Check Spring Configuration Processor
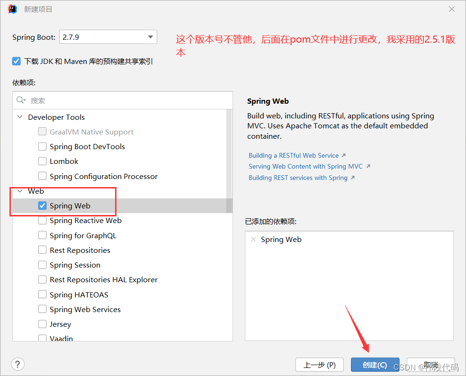 pos(43,176)
